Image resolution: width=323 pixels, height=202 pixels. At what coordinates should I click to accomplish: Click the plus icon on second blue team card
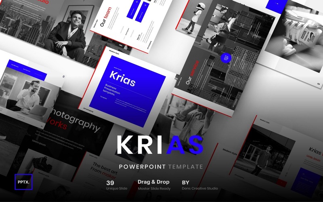pyautogui.click(x=145, y=5)
